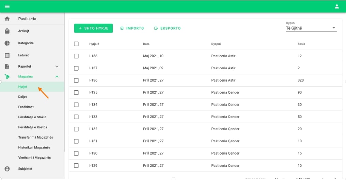
Task: Click the Pasticeria home icon
Action: coord(7,19)
